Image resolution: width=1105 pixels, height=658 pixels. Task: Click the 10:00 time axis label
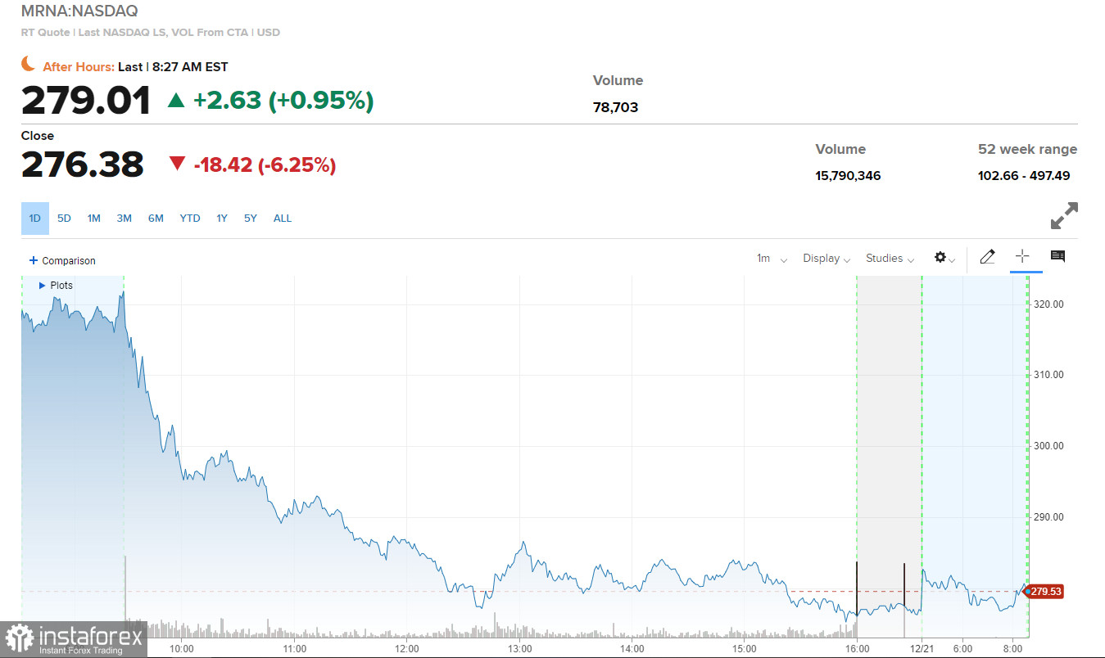click(x=181, y=649)
